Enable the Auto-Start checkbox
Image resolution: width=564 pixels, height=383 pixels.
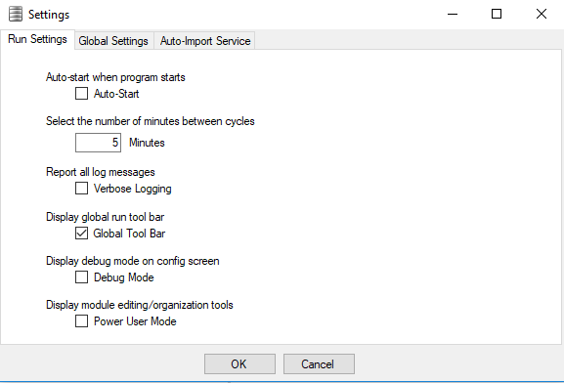(82, 94)
